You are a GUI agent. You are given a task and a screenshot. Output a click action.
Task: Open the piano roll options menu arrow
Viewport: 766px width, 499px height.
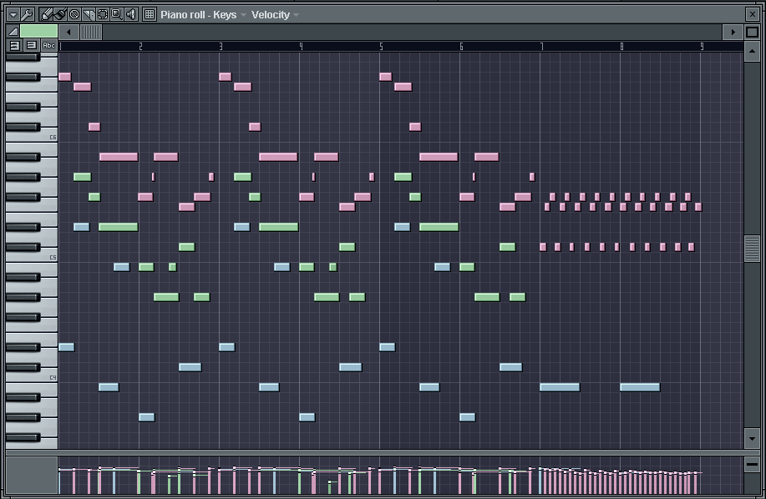[x=13, y=14]
